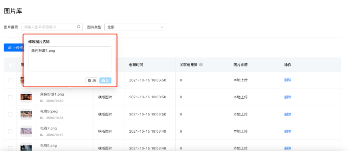Viewport: 348px width, 151px height.
Task: Tick the checkbox for 电商7.png
Action: pos(10,131)
